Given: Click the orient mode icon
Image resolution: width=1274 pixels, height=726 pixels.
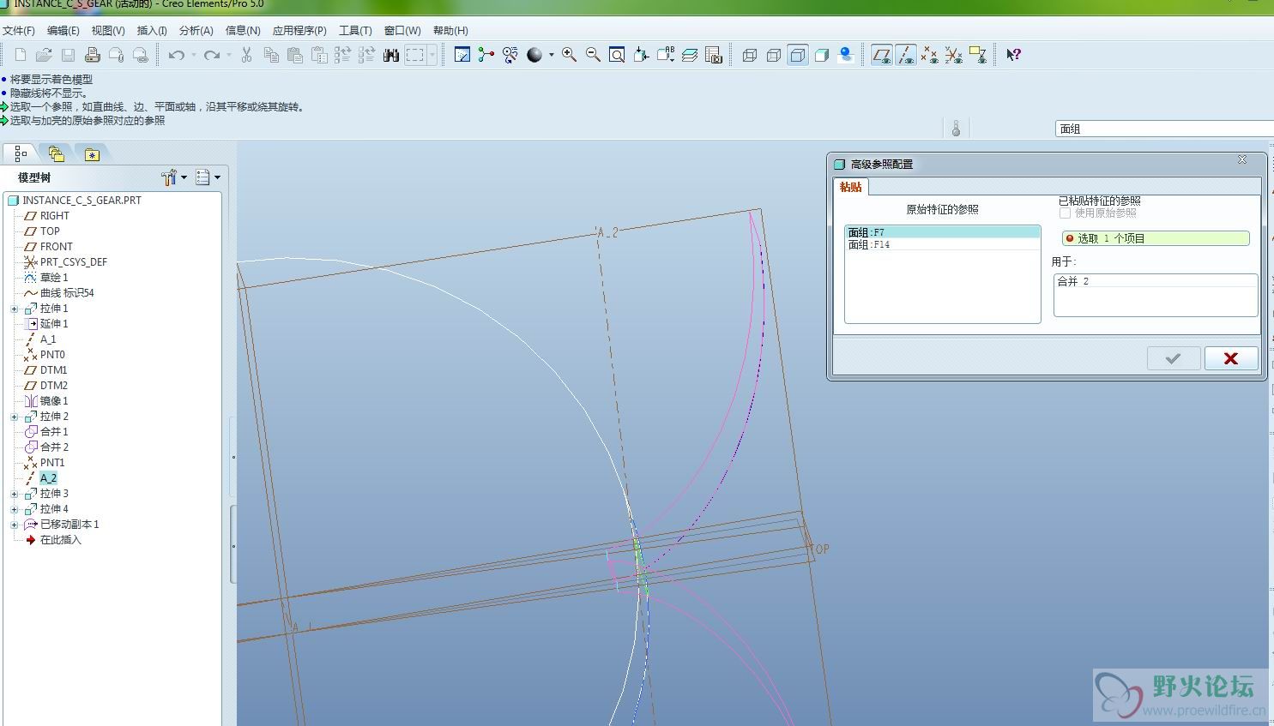Looking at the screenshot, I should coord(510,55).
